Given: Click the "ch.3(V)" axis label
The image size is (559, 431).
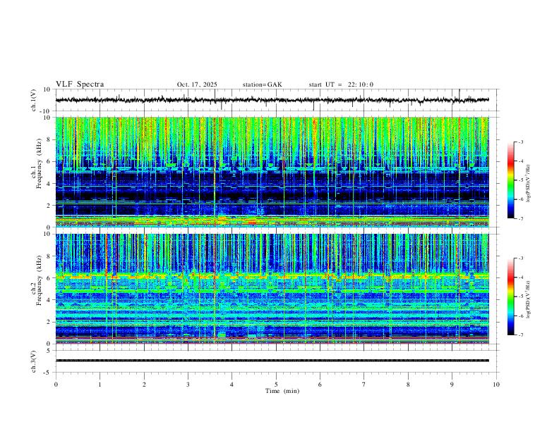Looking at the screenshot, I should [x=34, y=361].
